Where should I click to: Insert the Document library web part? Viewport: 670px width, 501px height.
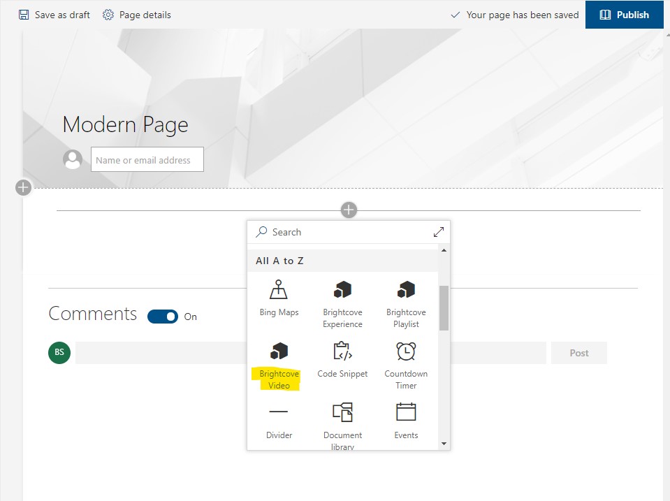tap(342, 425)
